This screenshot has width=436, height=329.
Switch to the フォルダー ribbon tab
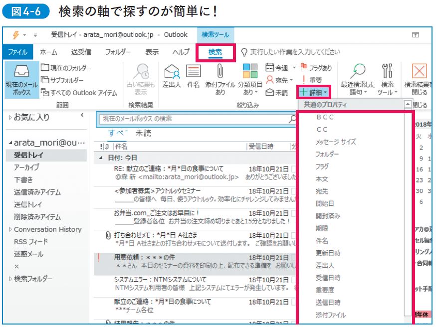click(118, 52)
